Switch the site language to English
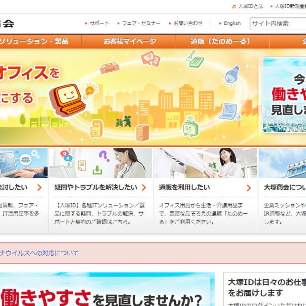Screen dimensions: 306x306 pos(232,23)
